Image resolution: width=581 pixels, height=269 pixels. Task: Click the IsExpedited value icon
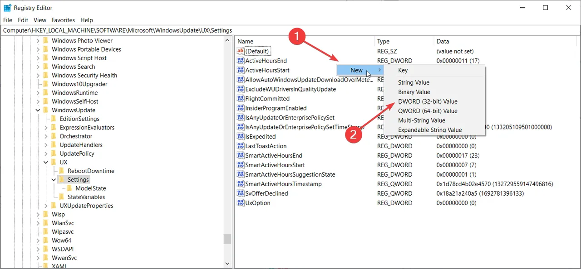click(241, 137)
